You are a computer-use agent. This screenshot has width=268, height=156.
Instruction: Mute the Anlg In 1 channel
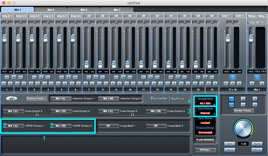3,83
